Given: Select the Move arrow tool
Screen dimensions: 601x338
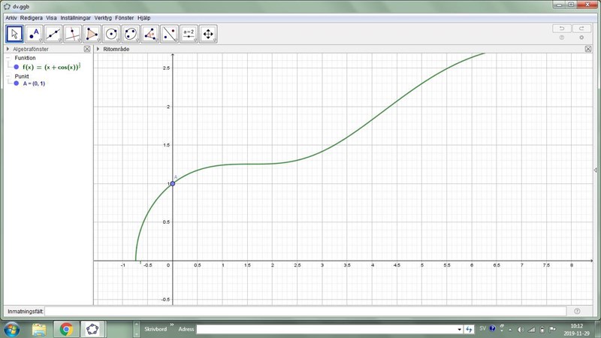Looking at the screenshot, I should click(14, 34).
